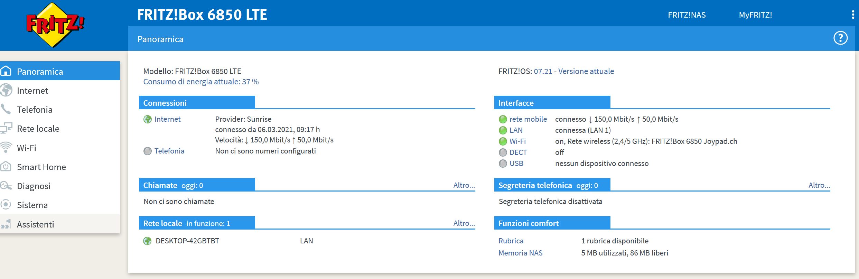This screenshot has width=859, height=279.
Task: Click Altro... in the Chiamate section
Action: click(x=464, y=185)
